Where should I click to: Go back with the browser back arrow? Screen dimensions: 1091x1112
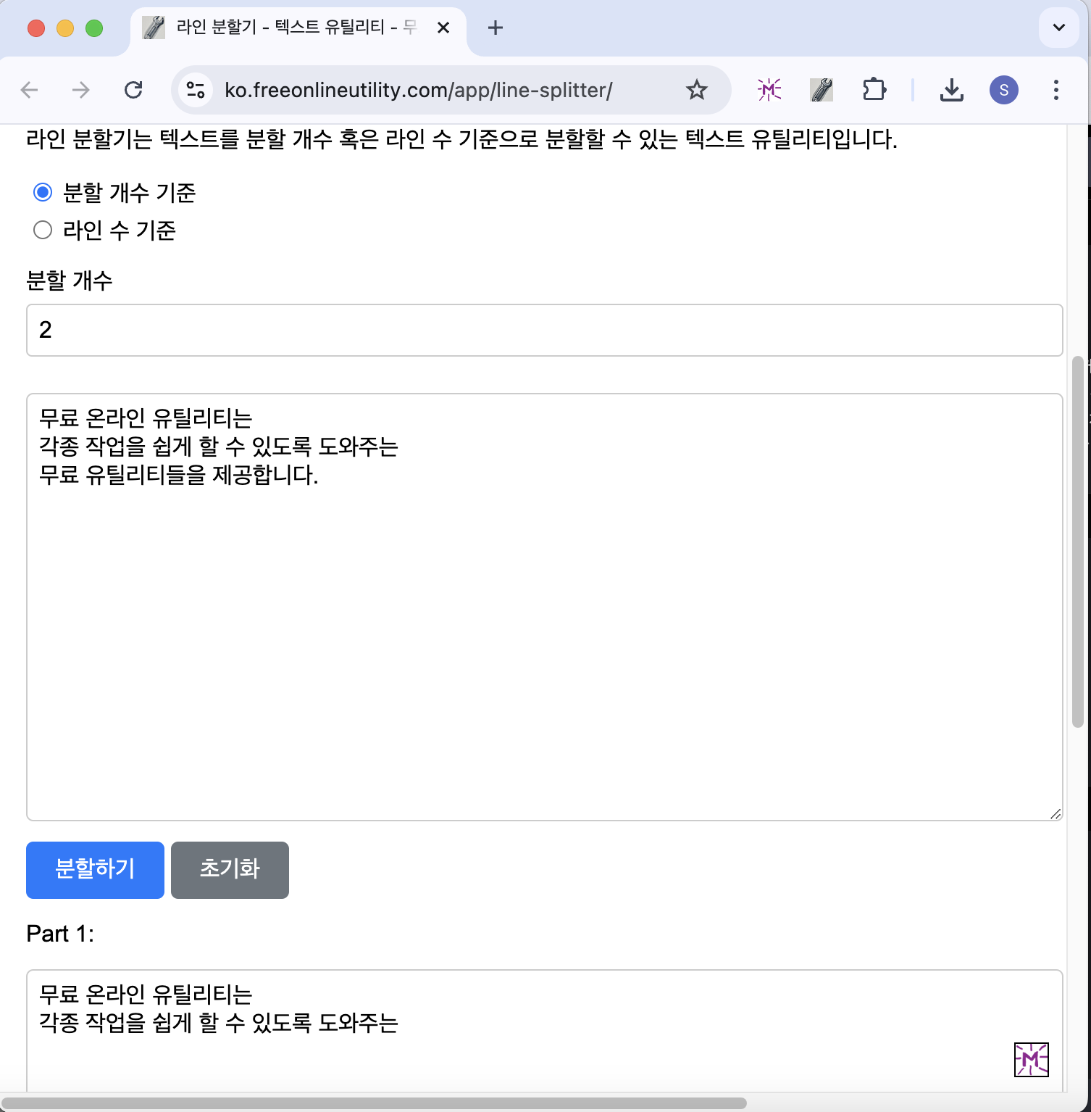(30, 90)
